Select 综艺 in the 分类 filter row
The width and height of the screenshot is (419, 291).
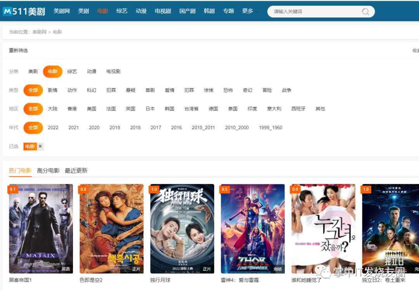point(72,71)
